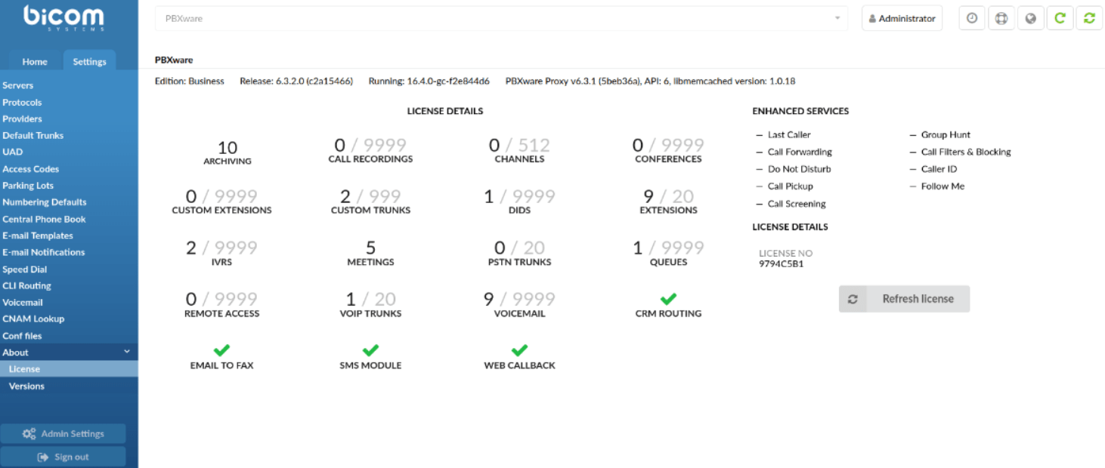Click the CHANNELS 0 / 512 value

[x=519, y=145]
